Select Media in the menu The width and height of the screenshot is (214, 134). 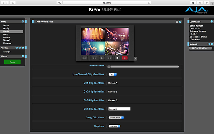[12, 31]
